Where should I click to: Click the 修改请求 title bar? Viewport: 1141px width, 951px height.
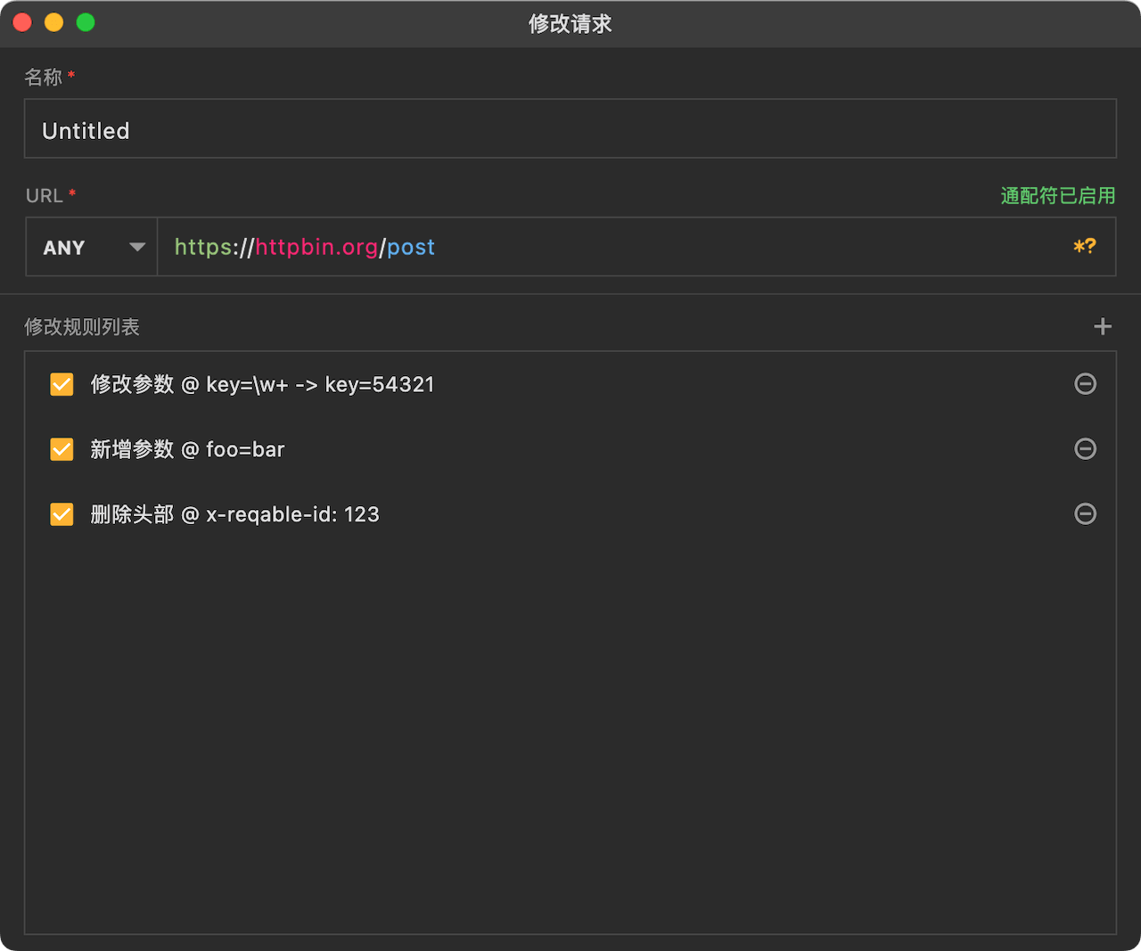[x=570, y=23]
